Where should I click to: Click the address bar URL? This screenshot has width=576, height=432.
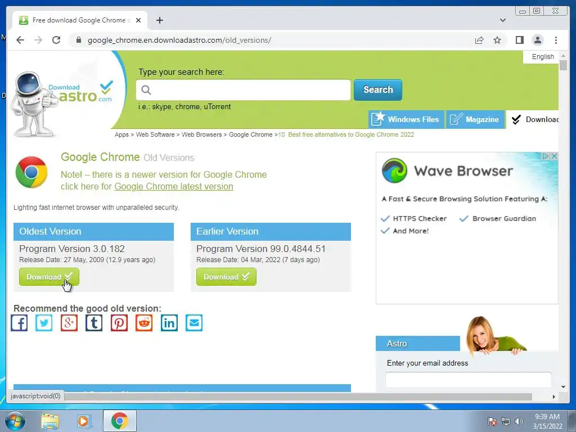click(179, 40)
